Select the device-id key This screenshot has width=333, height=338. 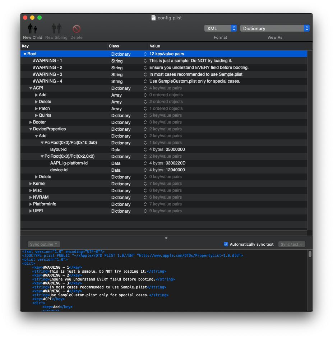[59, 170]
